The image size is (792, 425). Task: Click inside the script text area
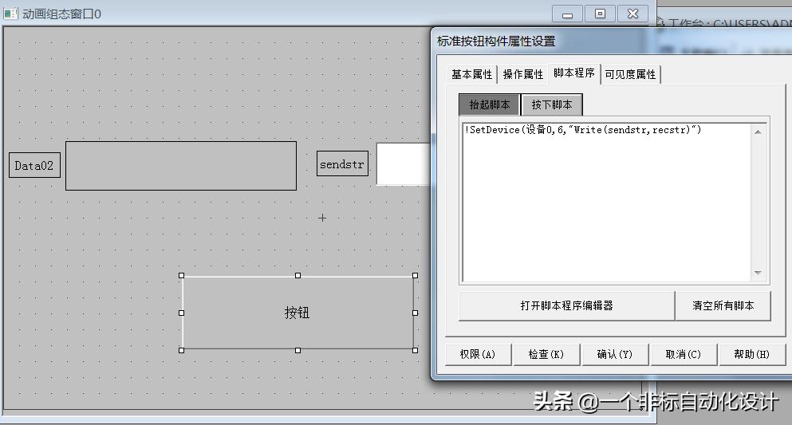click(606, 202)
